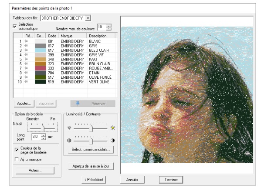The image size is (261, 191).
Task: Click the Détail slider thumb
Action: (x=43, y=128)
